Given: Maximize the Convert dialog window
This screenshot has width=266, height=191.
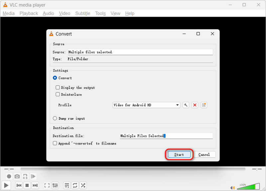Looking at the screenshot, I should (198, 34).
